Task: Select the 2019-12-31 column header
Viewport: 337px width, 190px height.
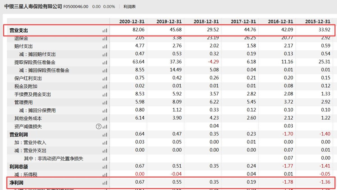Action: [169, 22]
